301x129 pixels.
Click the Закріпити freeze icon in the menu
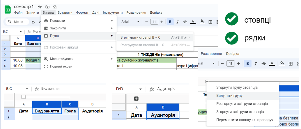pos(46,28)
